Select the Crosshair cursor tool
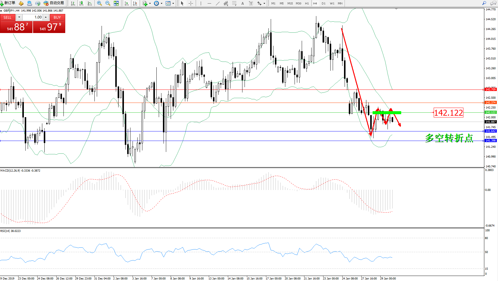This screenshot has height=281, width=498. (191, 3)
